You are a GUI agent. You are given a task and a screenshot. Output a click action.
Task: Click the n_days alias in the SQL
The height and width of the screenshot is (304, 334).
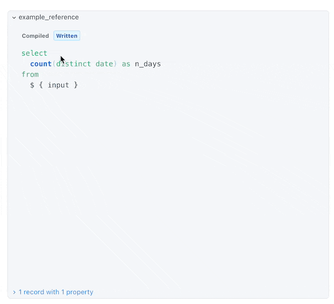point(147,63)
